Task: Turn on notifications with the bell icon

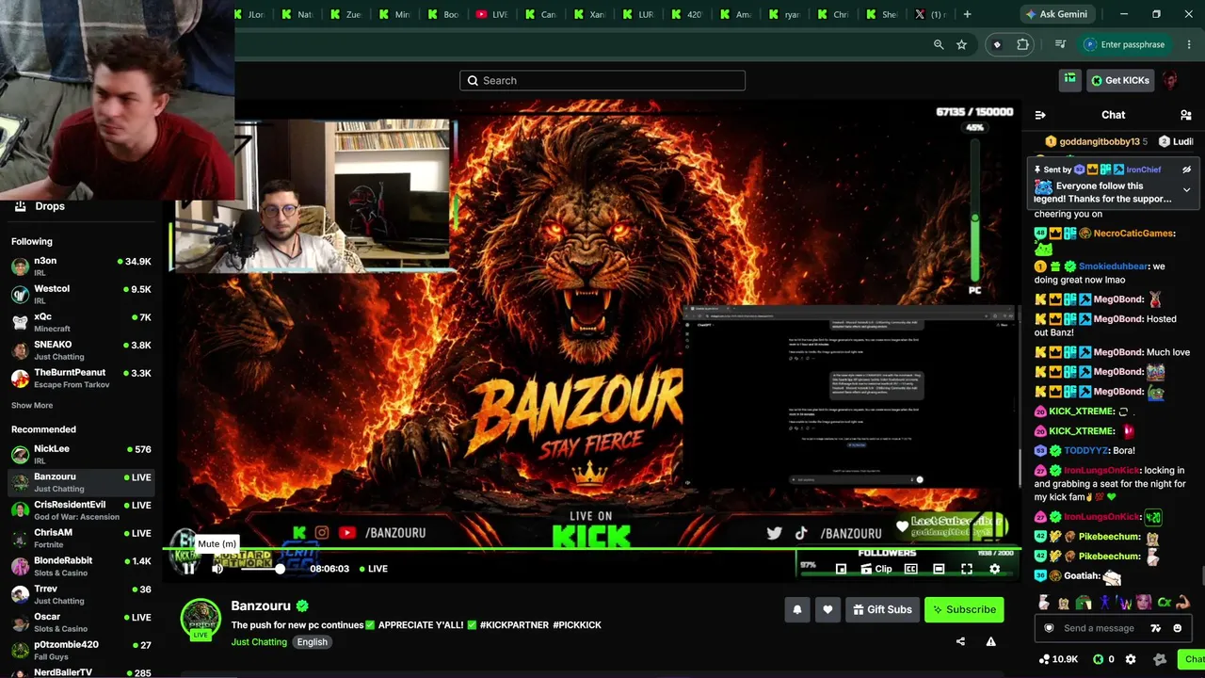Action: [797, 609]
